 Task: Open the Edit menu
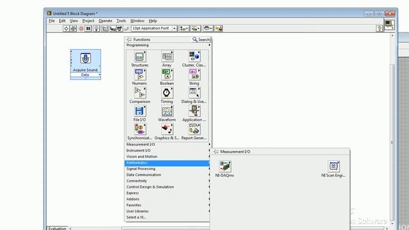[x=62, y=20]
